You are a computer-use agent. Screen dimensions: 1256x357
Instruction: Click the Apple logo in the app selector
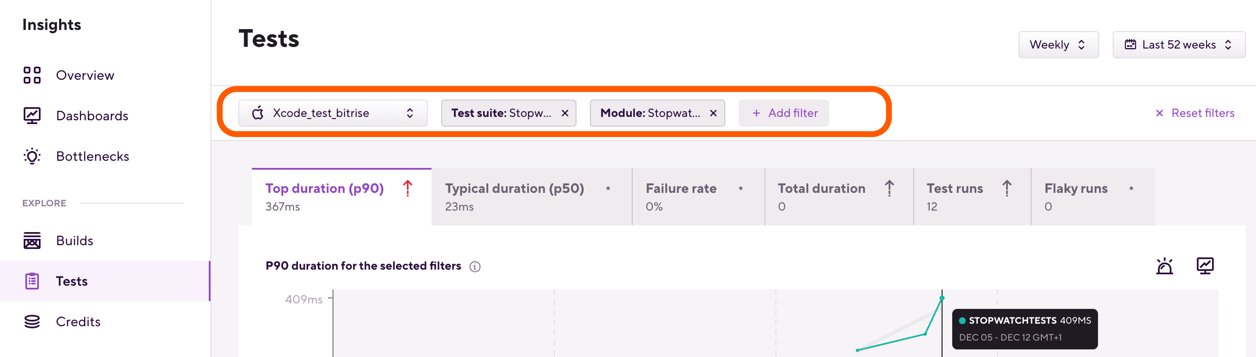click(259, 113)
